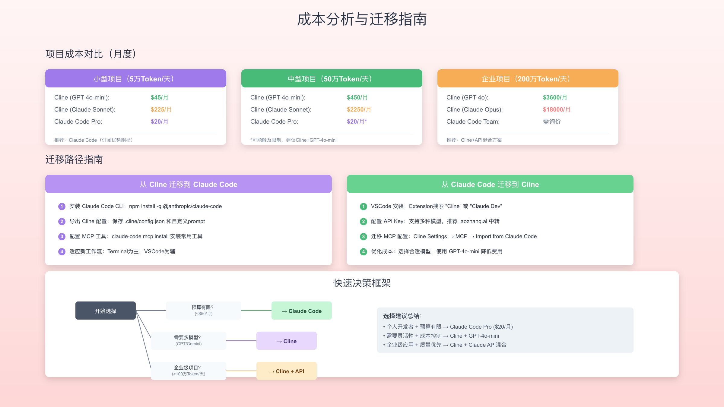Click the 适应新工作流：Terminal为主 step text

[x=122, y=251]
